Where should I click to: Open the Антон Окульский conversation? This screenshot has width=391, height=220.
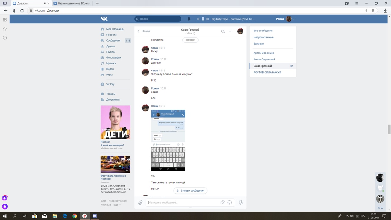tap(264, 60)
